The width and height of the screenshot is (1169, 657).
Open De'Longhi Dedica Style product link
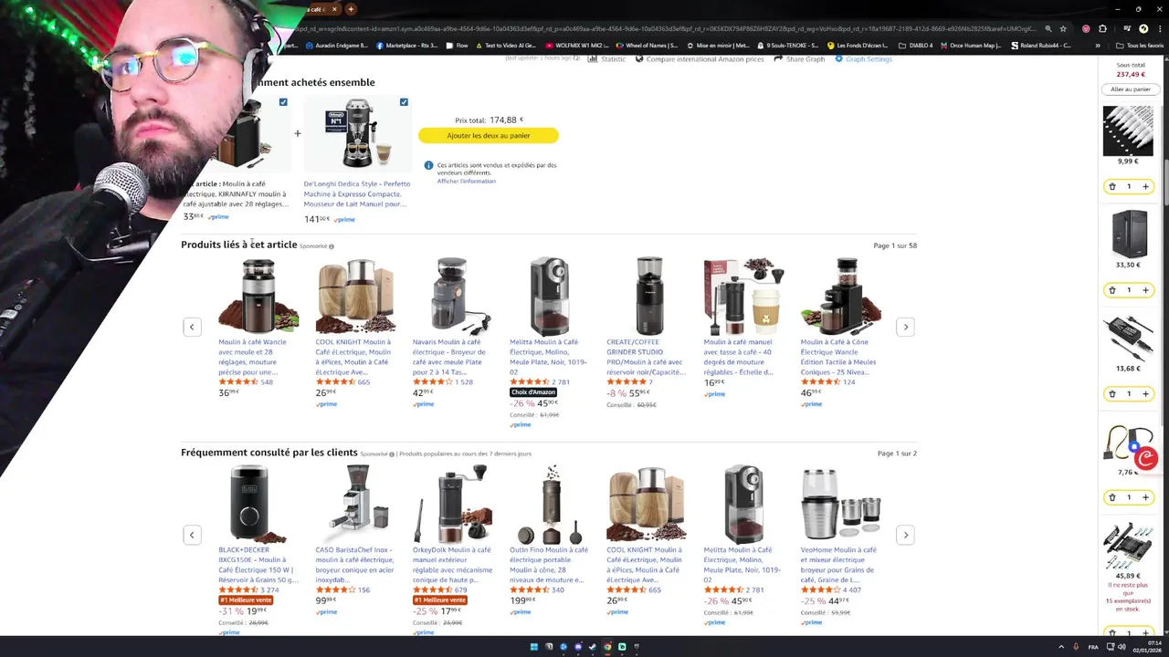point(357,193)
